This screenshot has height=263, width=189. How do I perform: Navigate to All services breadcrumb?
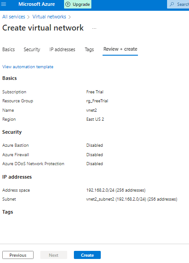tap(14, 17)
